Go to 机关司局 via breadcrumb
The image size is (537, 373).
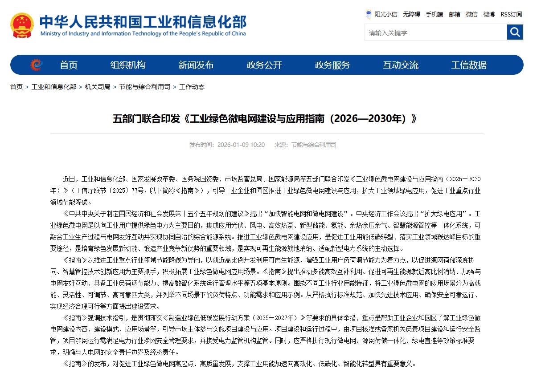point(98,87)
